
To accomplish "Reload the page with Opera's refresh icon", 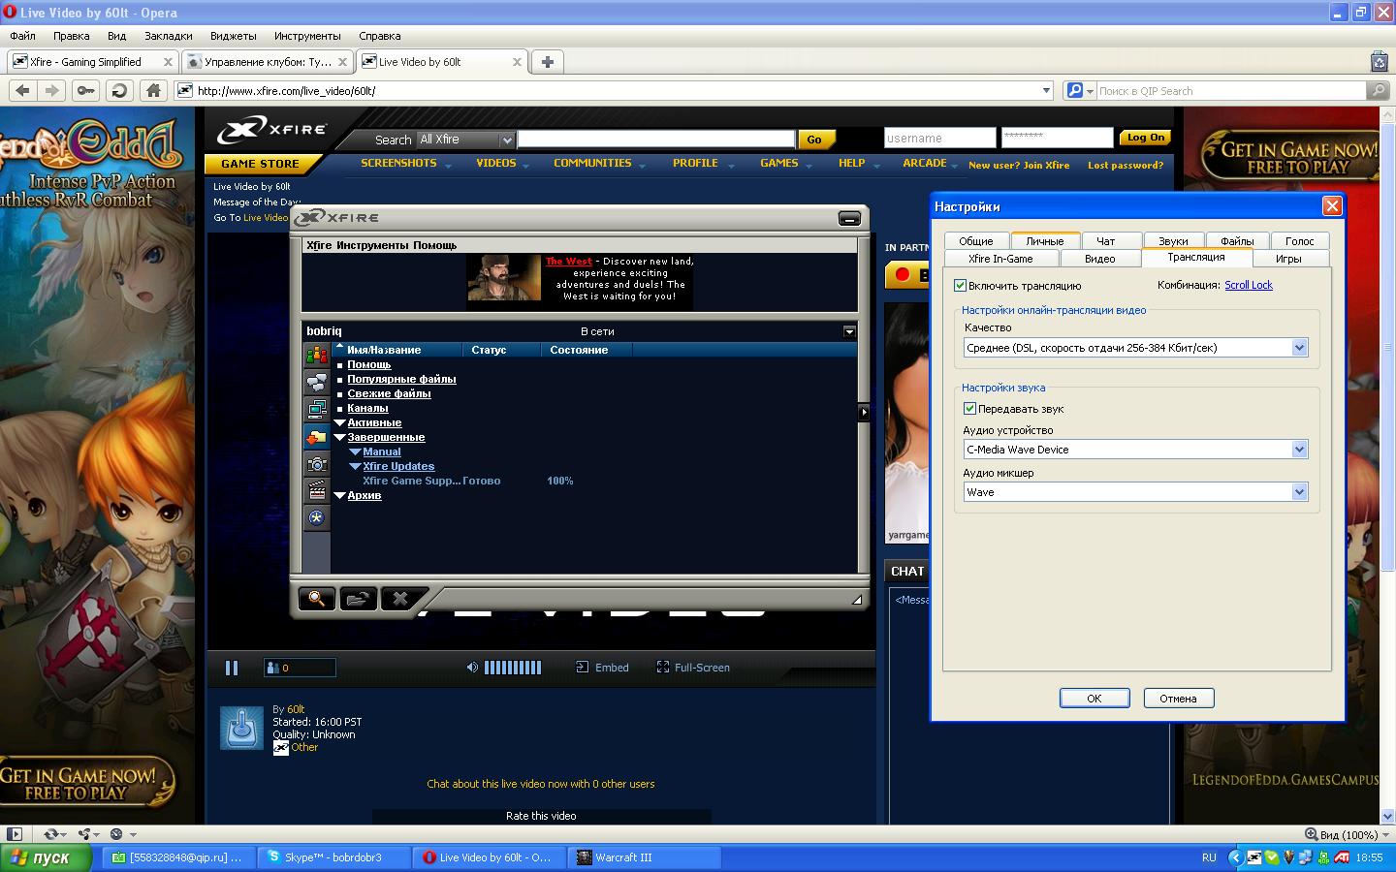I will pos(119,91).
